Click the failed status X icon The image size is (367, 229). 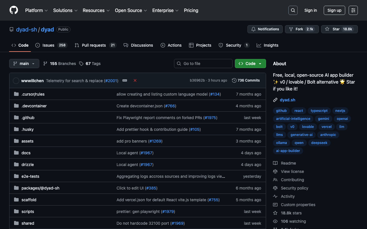[x=135, y=81]
